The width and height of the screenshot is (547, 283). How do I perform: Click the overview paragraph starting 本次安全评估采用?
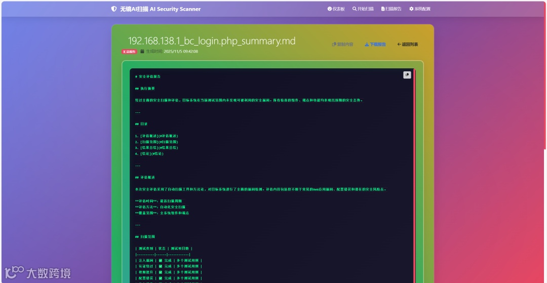(x=261, y=189)
